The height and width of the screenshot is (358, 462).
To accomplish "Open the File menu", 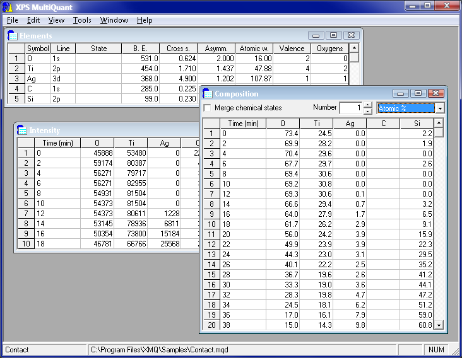I will [13, 20].
